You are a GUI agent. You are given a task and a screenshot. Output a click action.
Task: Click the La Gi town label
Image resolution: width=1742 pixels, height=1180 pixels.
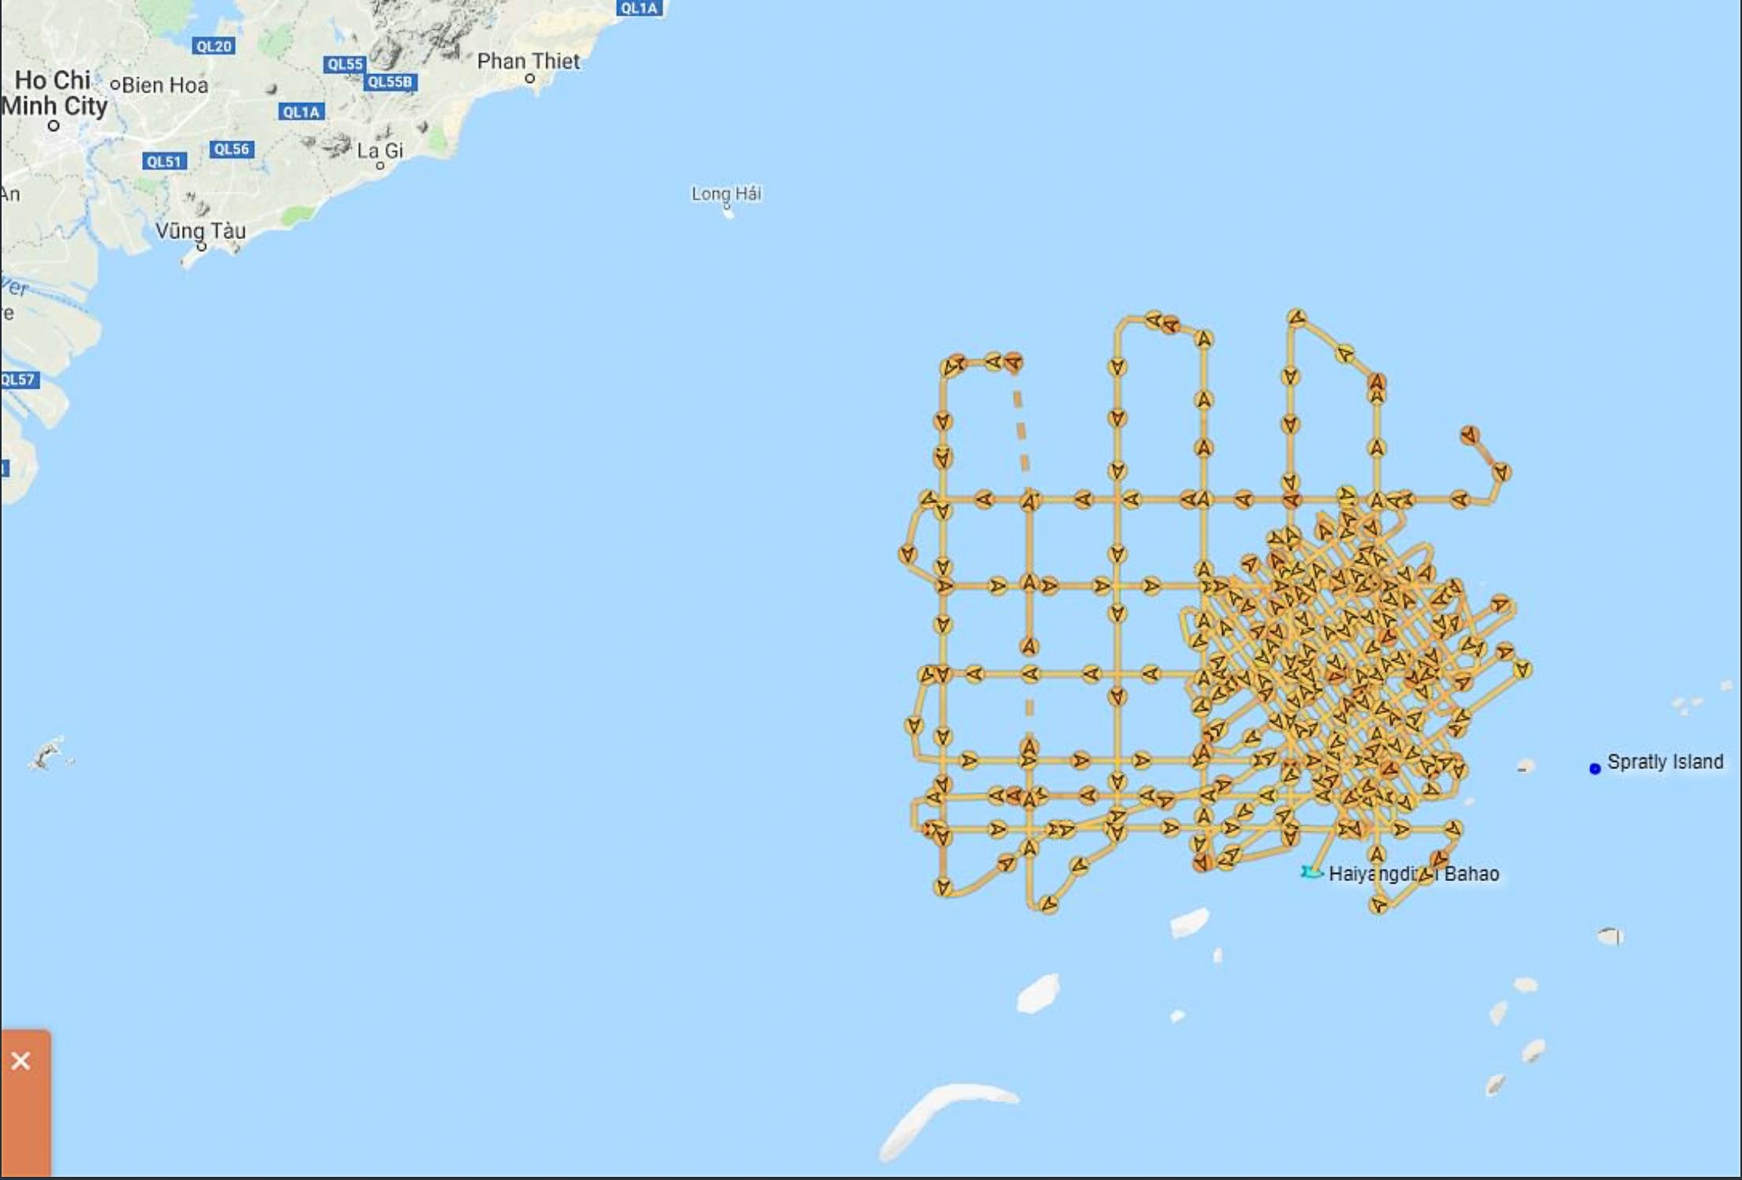(x=379, y=151)
